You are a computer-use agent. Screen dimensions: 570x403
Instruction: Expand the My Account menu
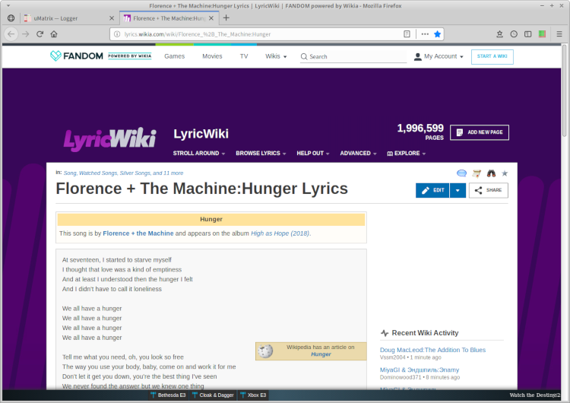[x=439, y=56]
